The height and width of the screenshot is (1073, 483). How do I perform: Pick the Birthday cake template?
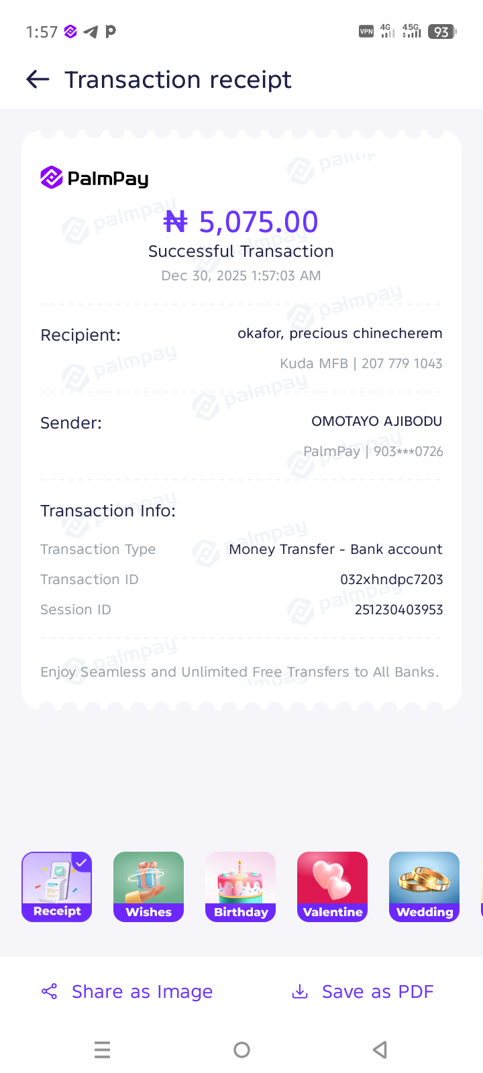[x=240, y=887]
